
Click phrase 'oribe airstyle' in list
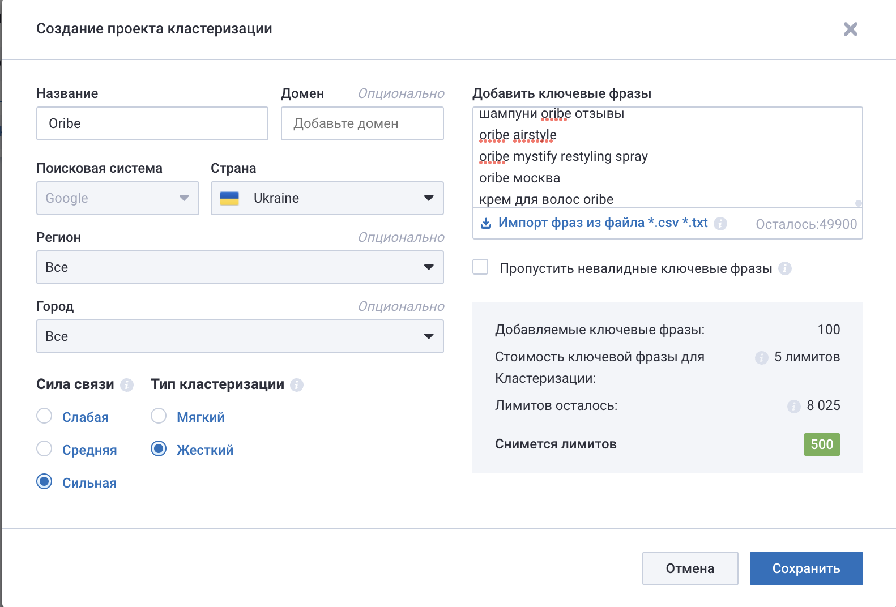click(x=518, y=135)
